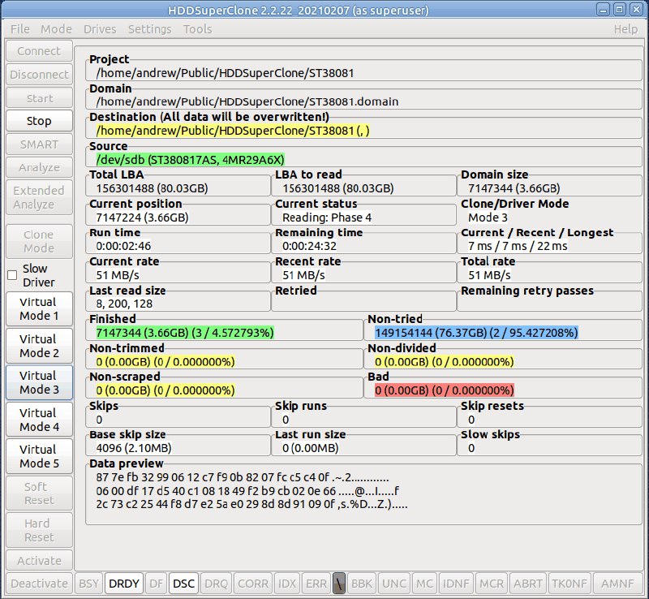Click the spinning activity indicator in status row
Viewport: 649px width, 599px height.
(x=339, y=584)
